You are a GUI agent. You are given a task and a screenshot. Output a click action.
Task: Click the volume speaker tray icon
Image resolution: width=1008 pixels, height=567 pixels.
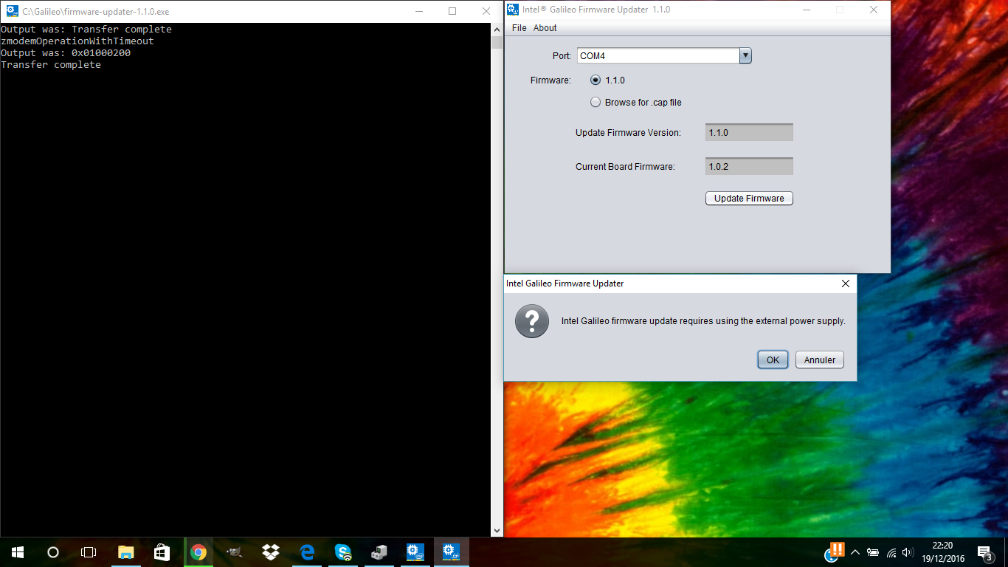pyautogui.click(x=908, y=552)
